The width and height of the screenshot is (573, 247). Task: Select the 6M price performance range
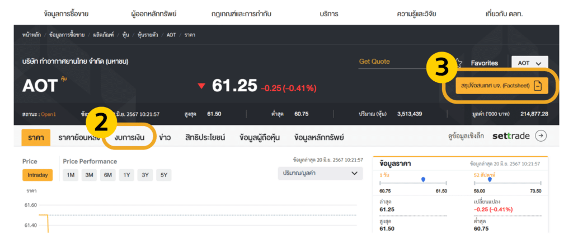coord(108,175)
